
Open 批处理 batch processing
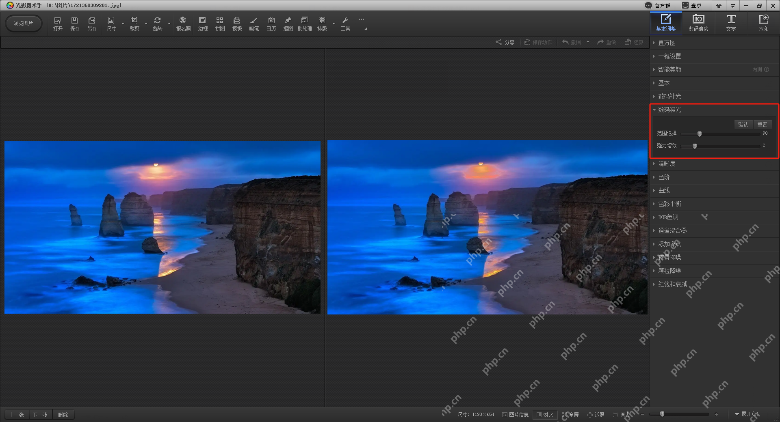point(305,24)
